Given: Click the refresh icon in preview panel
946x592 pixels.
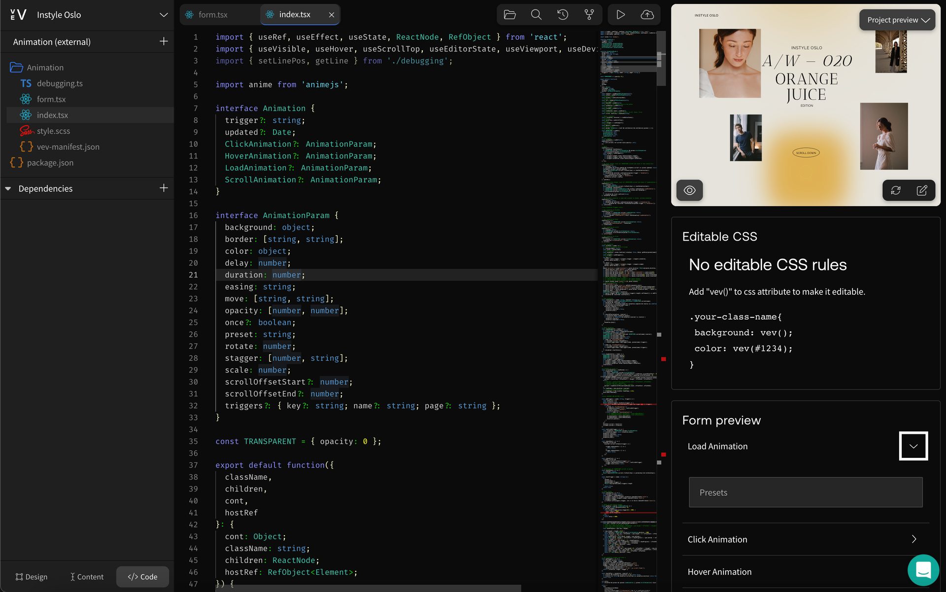Looking at the screenshot, I should pos(896,190).
